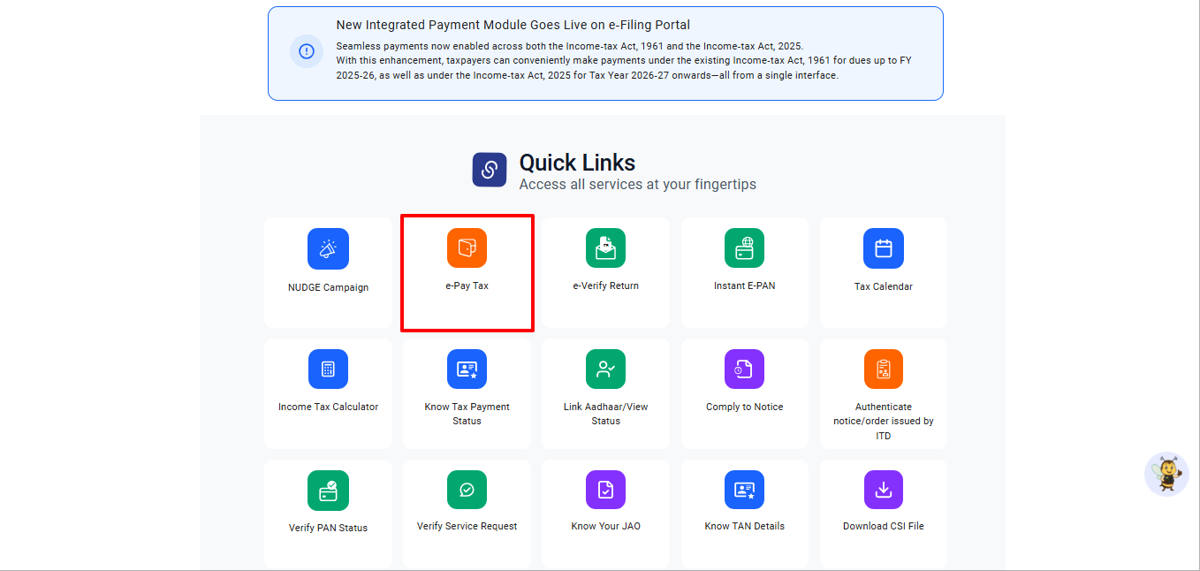
Task: Open the Know Your JAO icon
Action: (605, 490)
